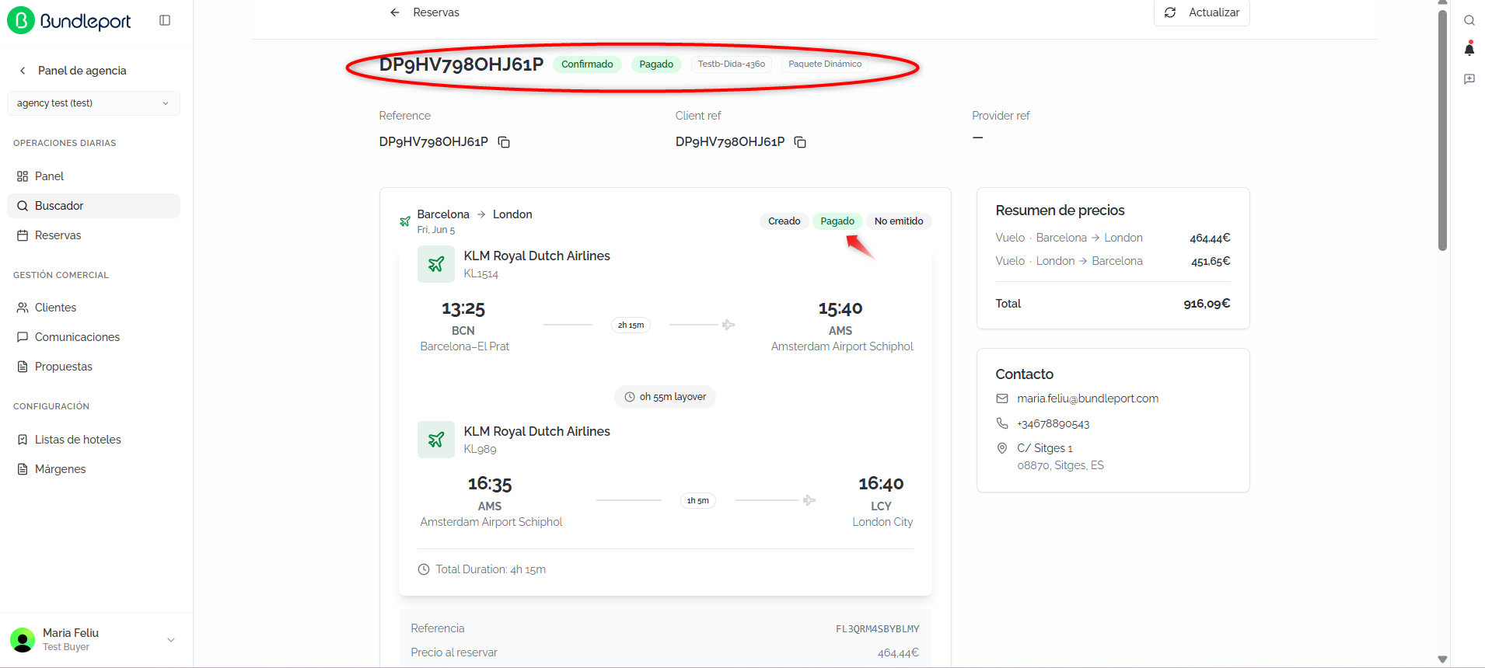Open Clientes section
Screen dimensions: 1485x668
click(93, 308)
